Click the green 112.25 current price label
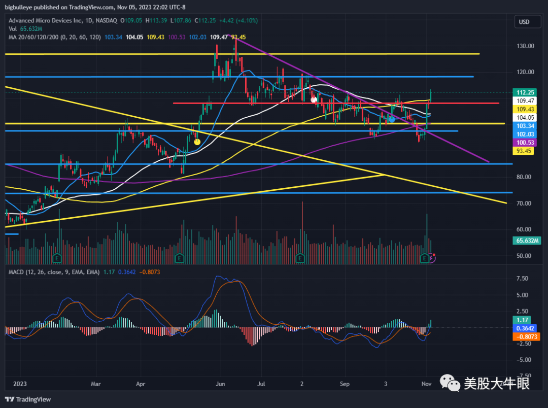This screenshot has height=408, width=548. 525,93
